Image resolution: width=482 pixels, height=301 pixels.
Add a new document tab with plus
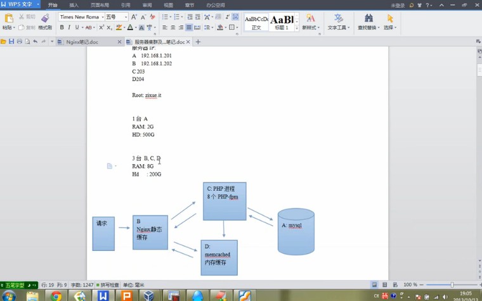click(198, 42)
